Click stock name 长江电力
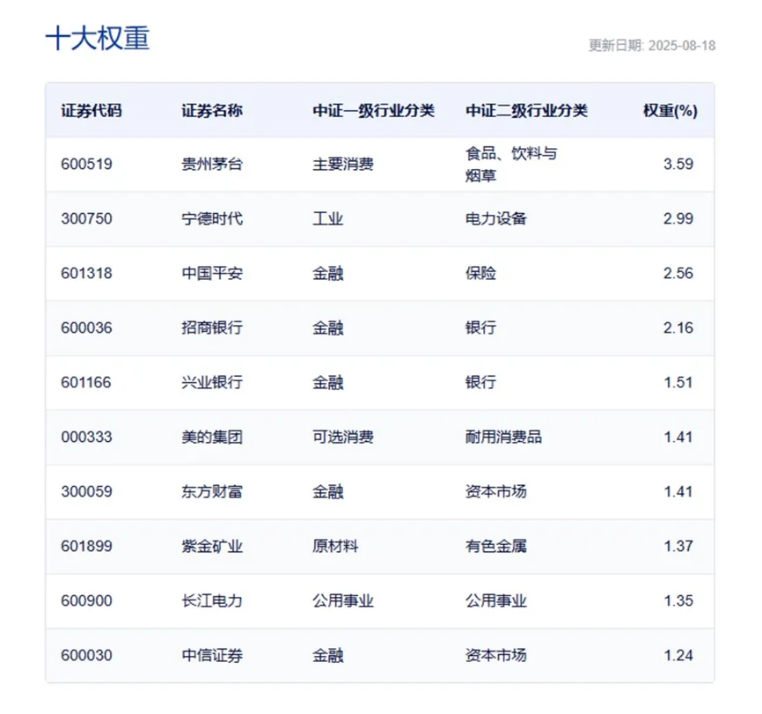762x714 pixels. coord(212,600)
